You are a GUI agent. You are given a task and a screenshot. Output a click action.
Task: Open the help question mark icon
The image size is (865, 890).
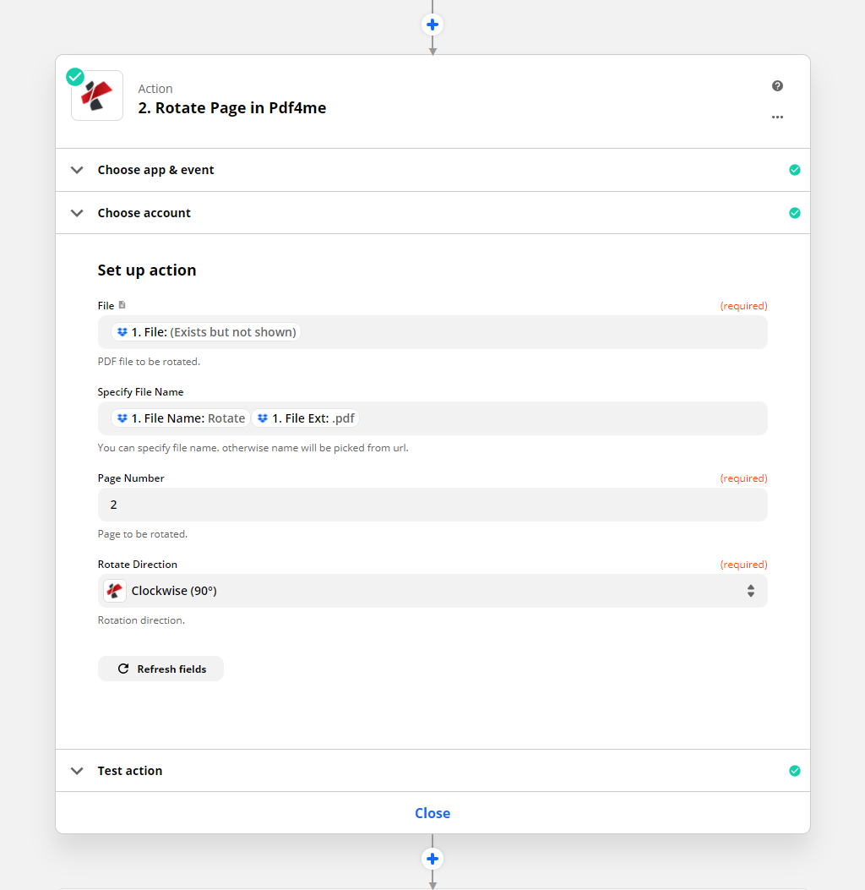[x=777, y=86]
